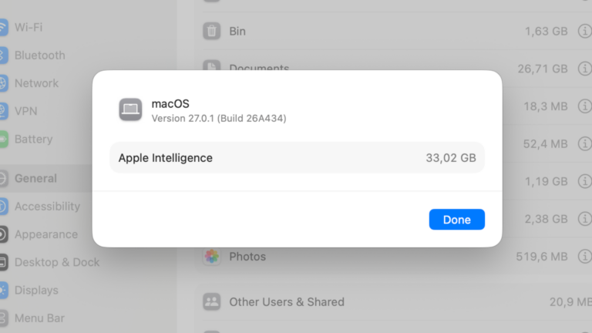The image size is (592, 333).
Task: Select Network in the sidebar
Action: click(37, 83)
